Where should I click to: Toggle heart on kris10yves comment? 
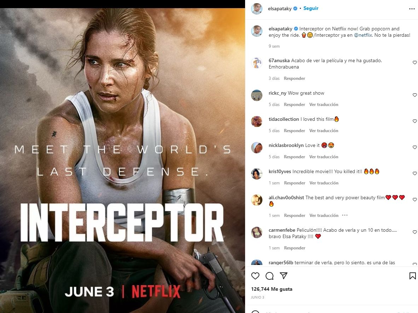(414, 173)
